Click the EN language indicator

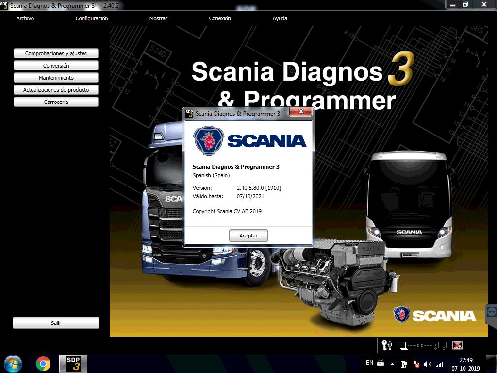tap(369, 363)
